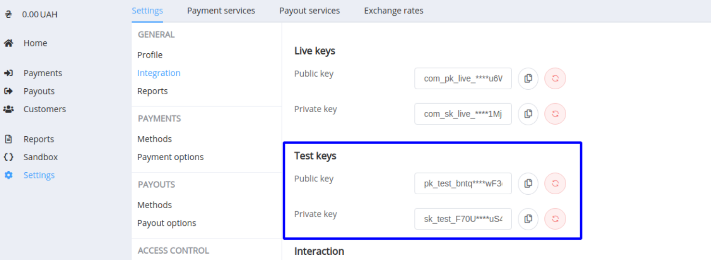Open Payout options settings
711x260 pixels.
click(x=167, y=223)
